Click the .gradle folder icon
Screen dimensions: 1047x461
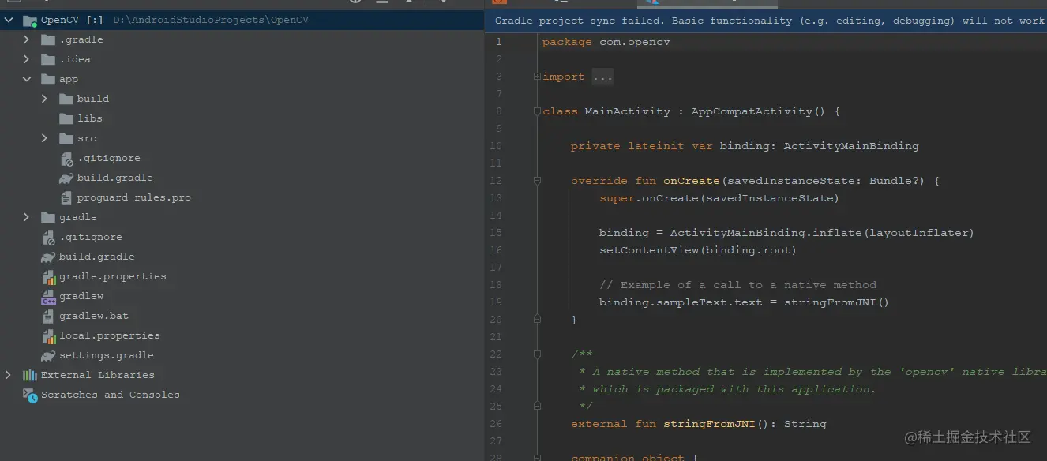(x=48, y=39)
